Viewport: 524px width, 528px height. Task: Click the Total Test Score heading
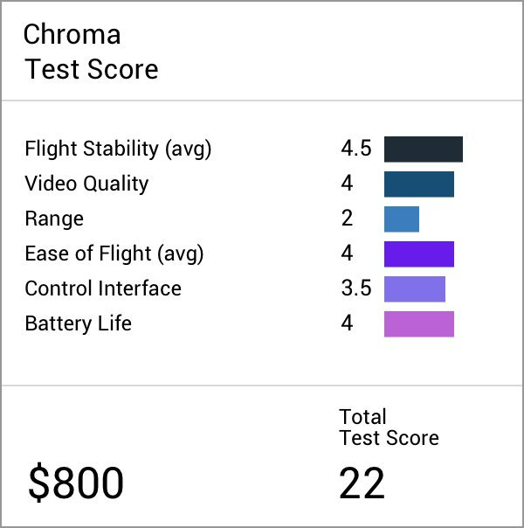(x=389, y=427)
